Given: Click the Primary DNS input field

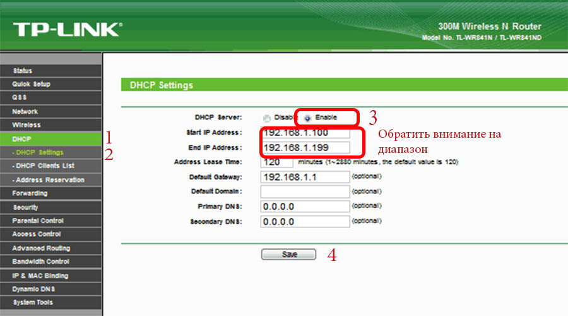Looking at the screenshot, I should [305, 207].
